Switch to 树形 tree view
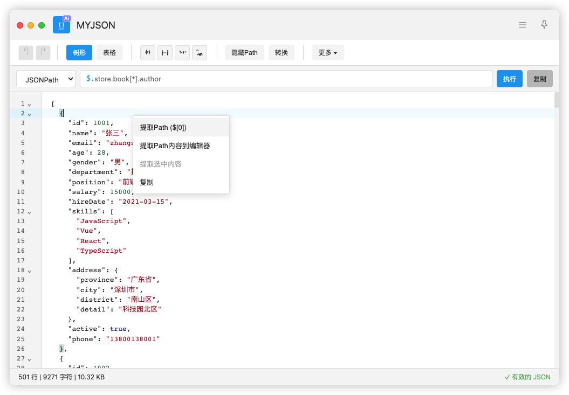The height and width of the screenshot is (395, 569). click(x=79, y=52)
